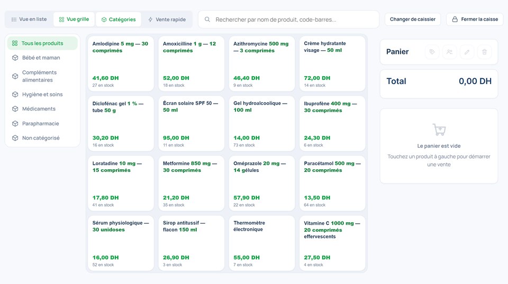Image resolution: width=508 pixels, height=284 pixels.
Task: Click the lock icon on Fermer la caisse
Action: tap(455, 19)
